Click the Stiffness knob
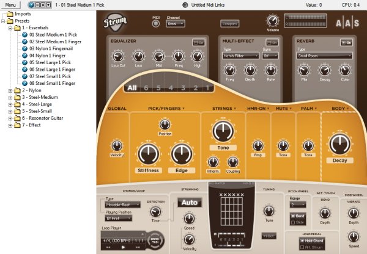 (x=148, y=154)
